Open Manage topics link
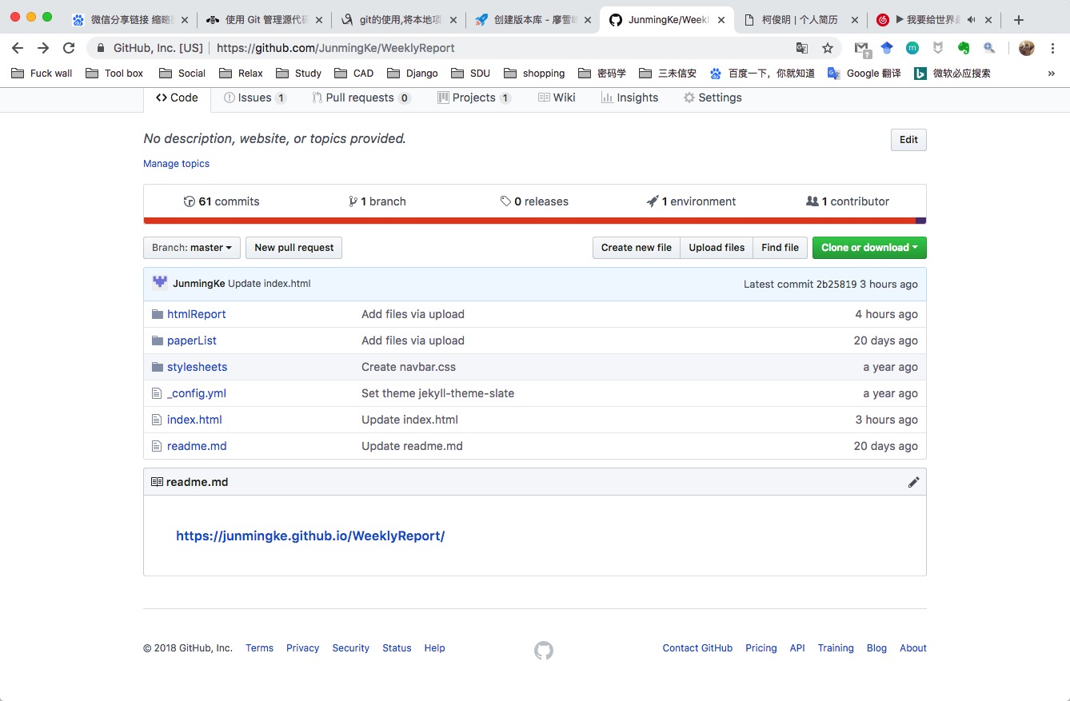Viewport: 1070px width, 701px height. [176, 164]
